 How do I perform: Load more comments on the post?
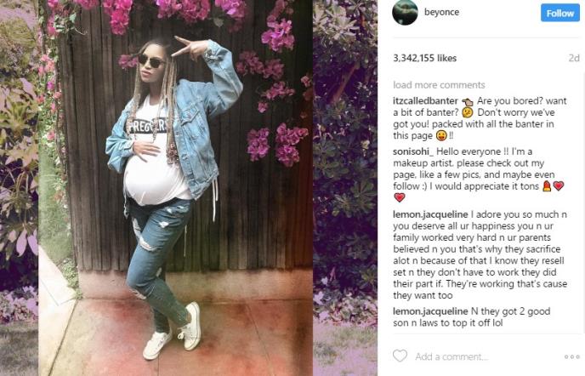click(x=439, y=85)
